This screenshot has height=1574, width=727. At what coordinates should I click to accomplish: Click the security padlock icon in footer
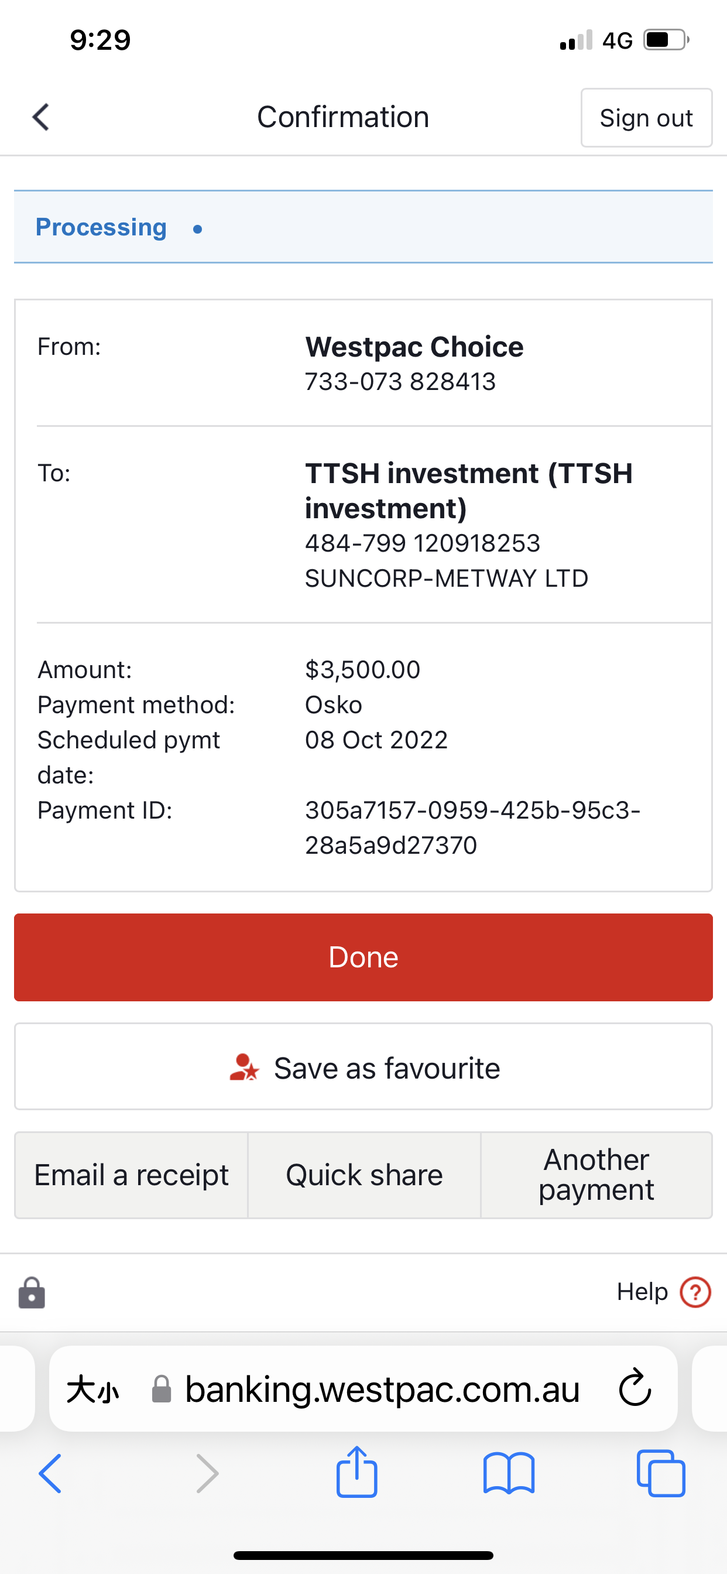[x=32, y=1292]
